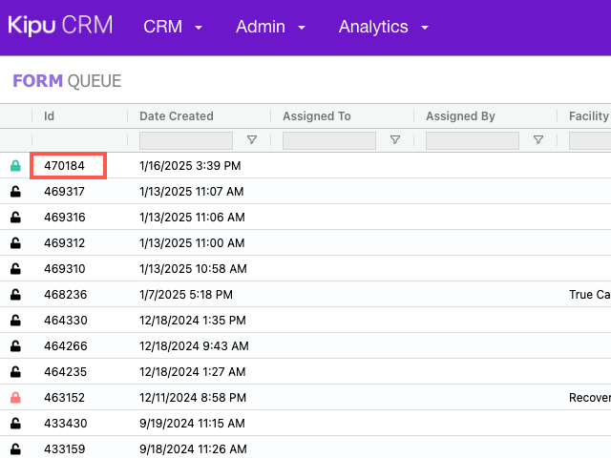The image size is (611, 458).
Task: Click the unlocked padlock icon for row 469317
Action: [15, 192]
